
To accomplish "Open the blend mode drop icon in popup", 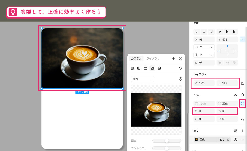I will [180, 68].
